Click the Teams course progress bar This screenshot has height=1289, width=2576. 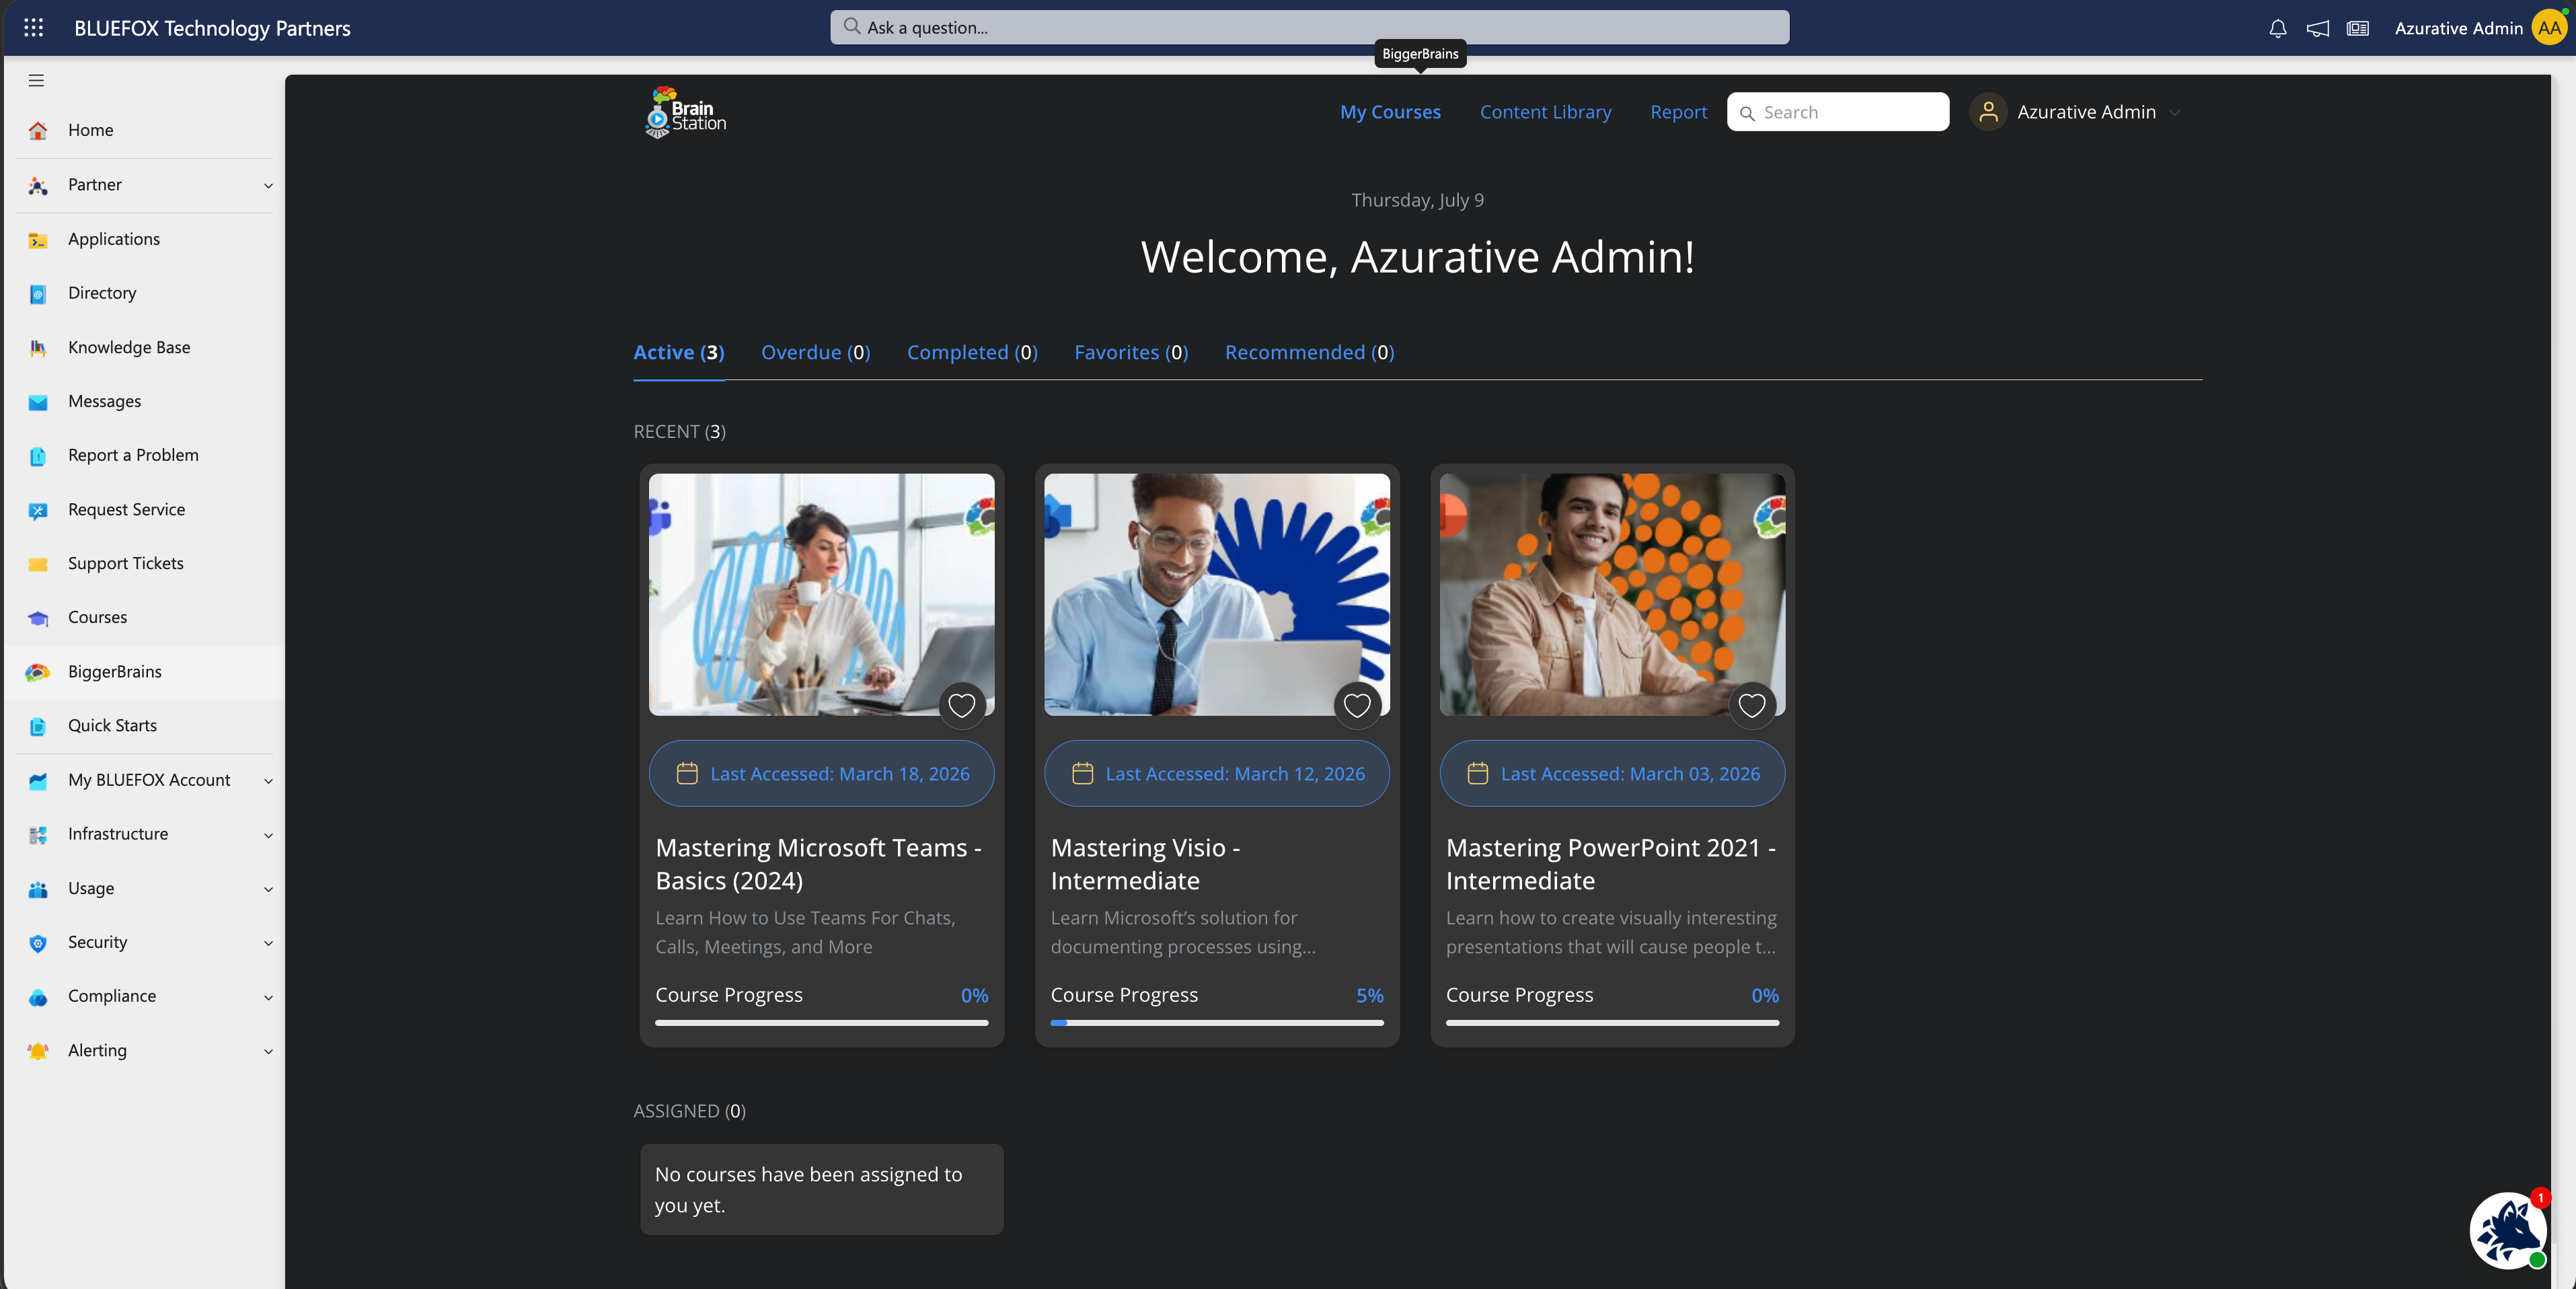coord(821,1023)
